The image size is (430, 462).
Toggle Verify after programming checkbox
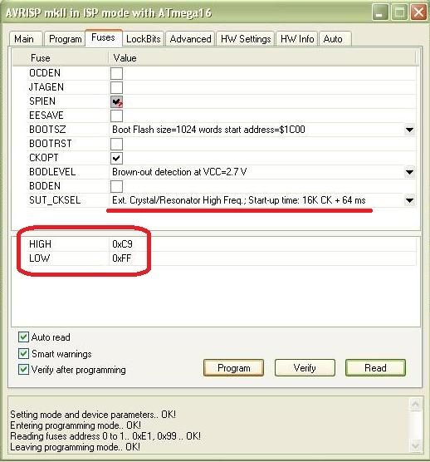coord(23,370)
